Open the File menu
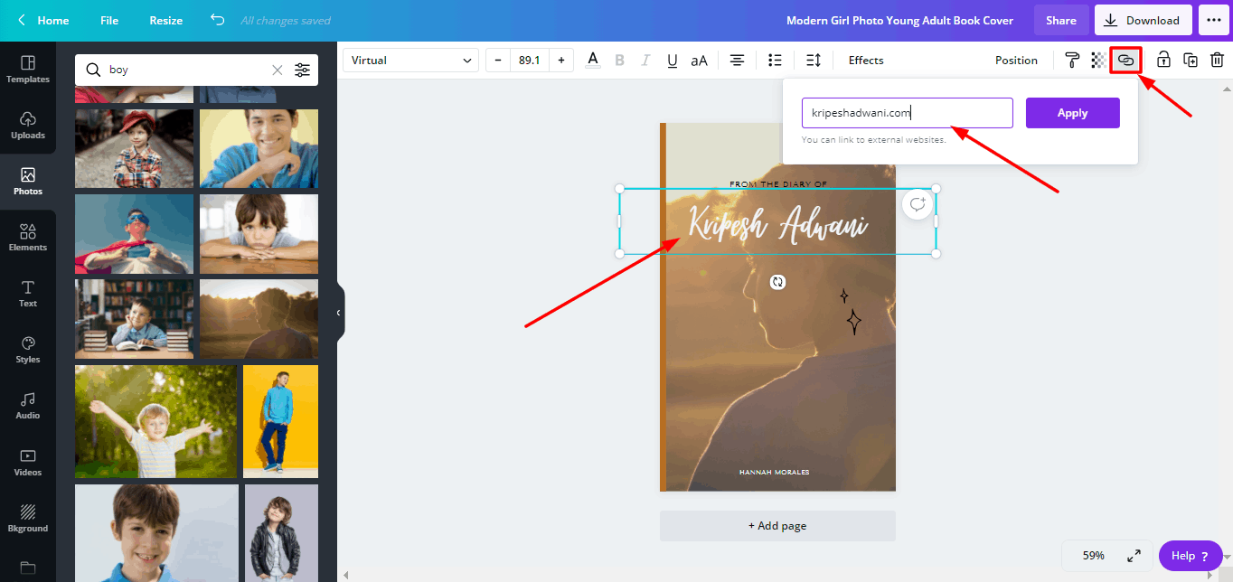The height and width of the screenshot is (582, 1233). (x=109, y=20)
